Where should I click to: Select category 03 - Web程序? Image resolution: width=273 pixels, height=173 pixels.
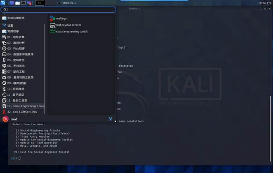tap(14, 48)
